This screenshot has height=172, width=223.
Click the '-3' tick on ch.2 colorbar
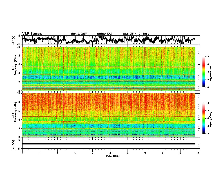208,103
